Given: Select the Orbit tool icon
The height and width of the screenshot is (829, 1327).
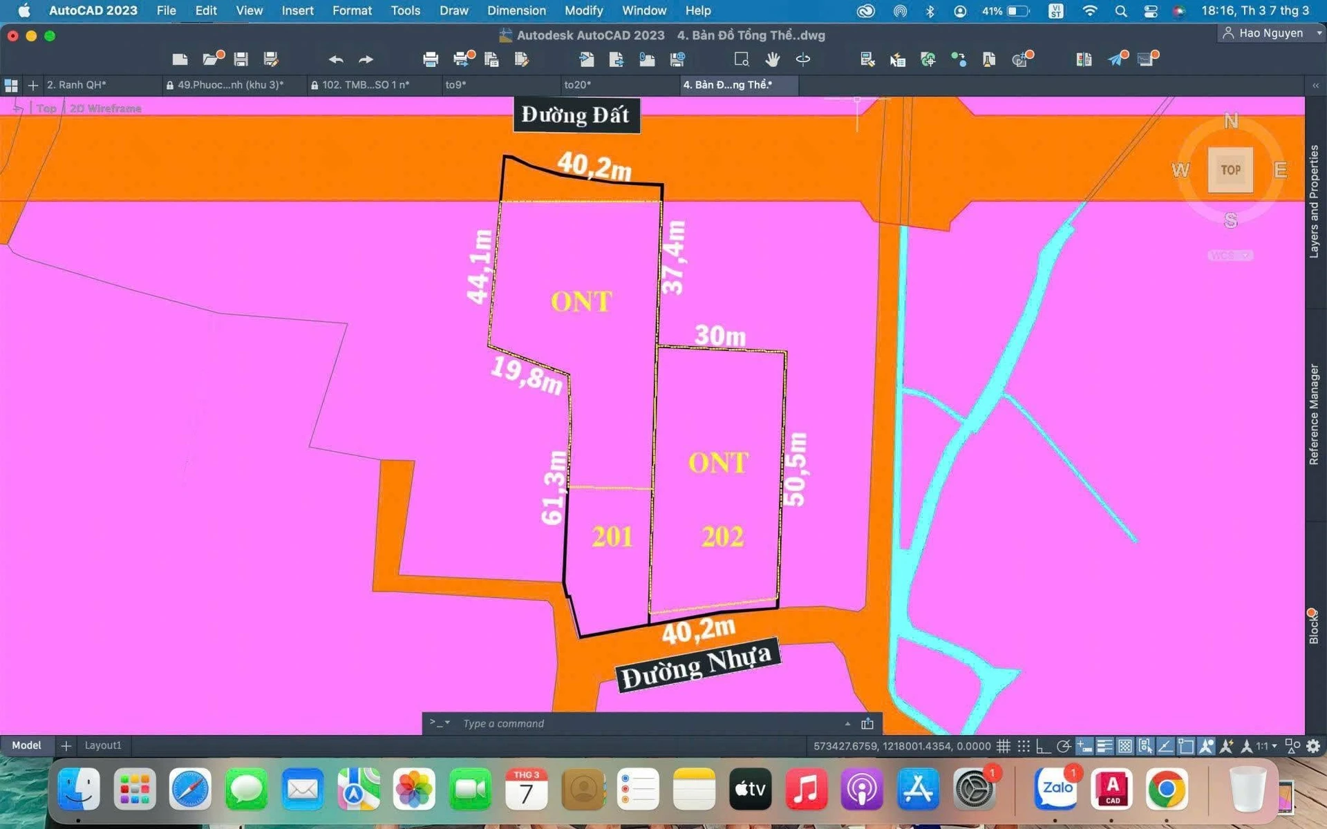Looking at the screenshot, I should tap(803, 59).
